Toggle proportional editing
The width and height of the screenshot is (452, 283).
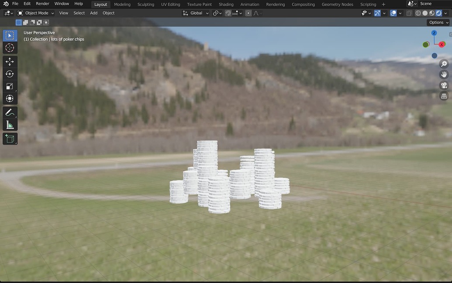(248, 13)
